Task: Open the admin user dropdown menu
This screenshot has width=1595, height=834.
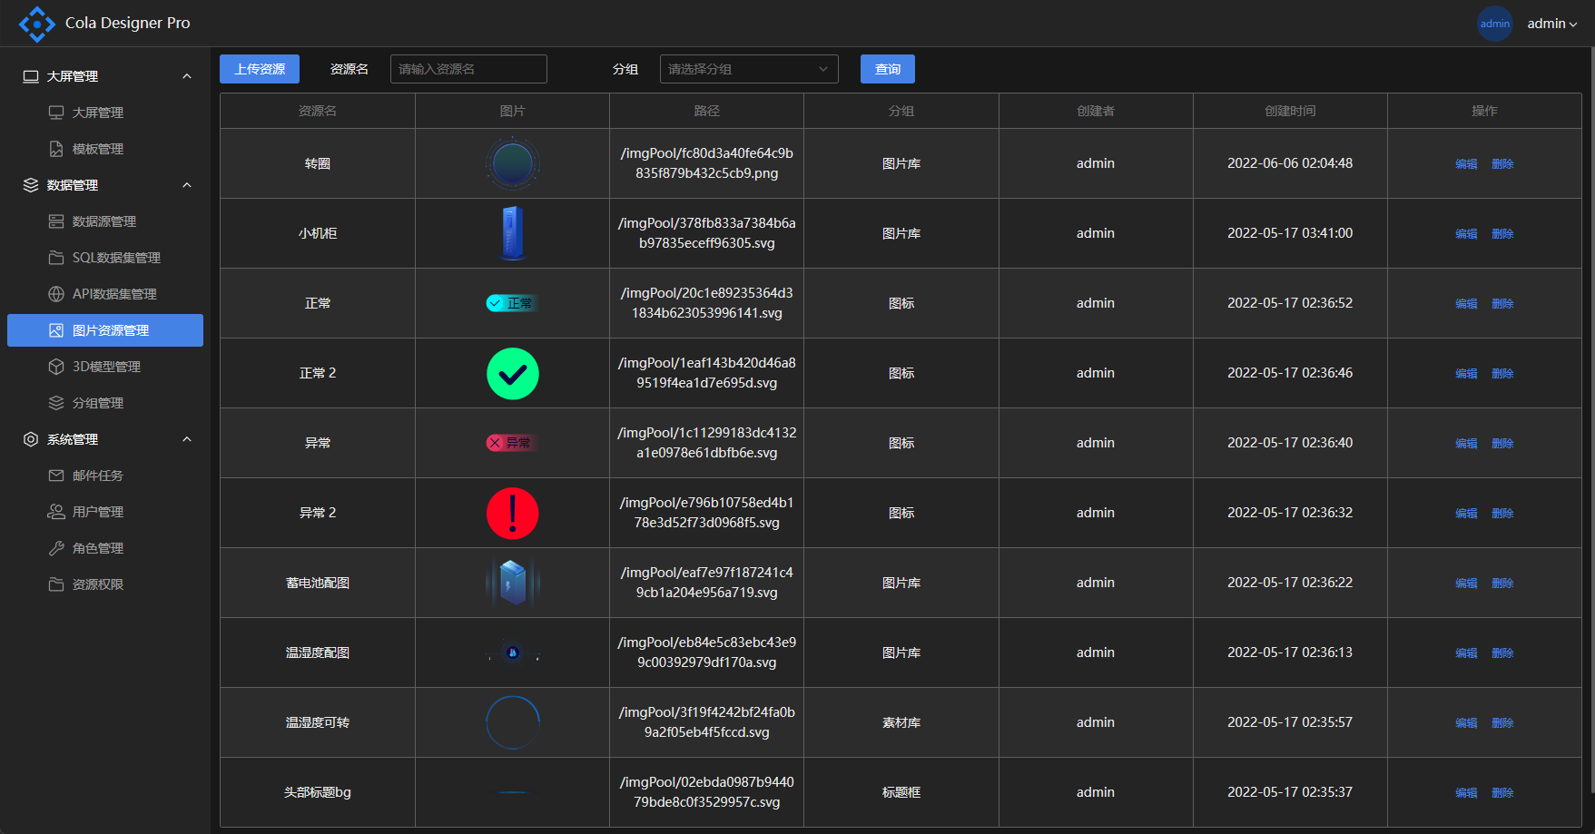Action: (x=1551, y=24)
